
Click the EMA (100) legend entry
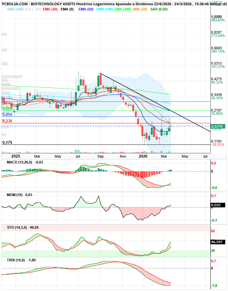click(x=106, y=9)
